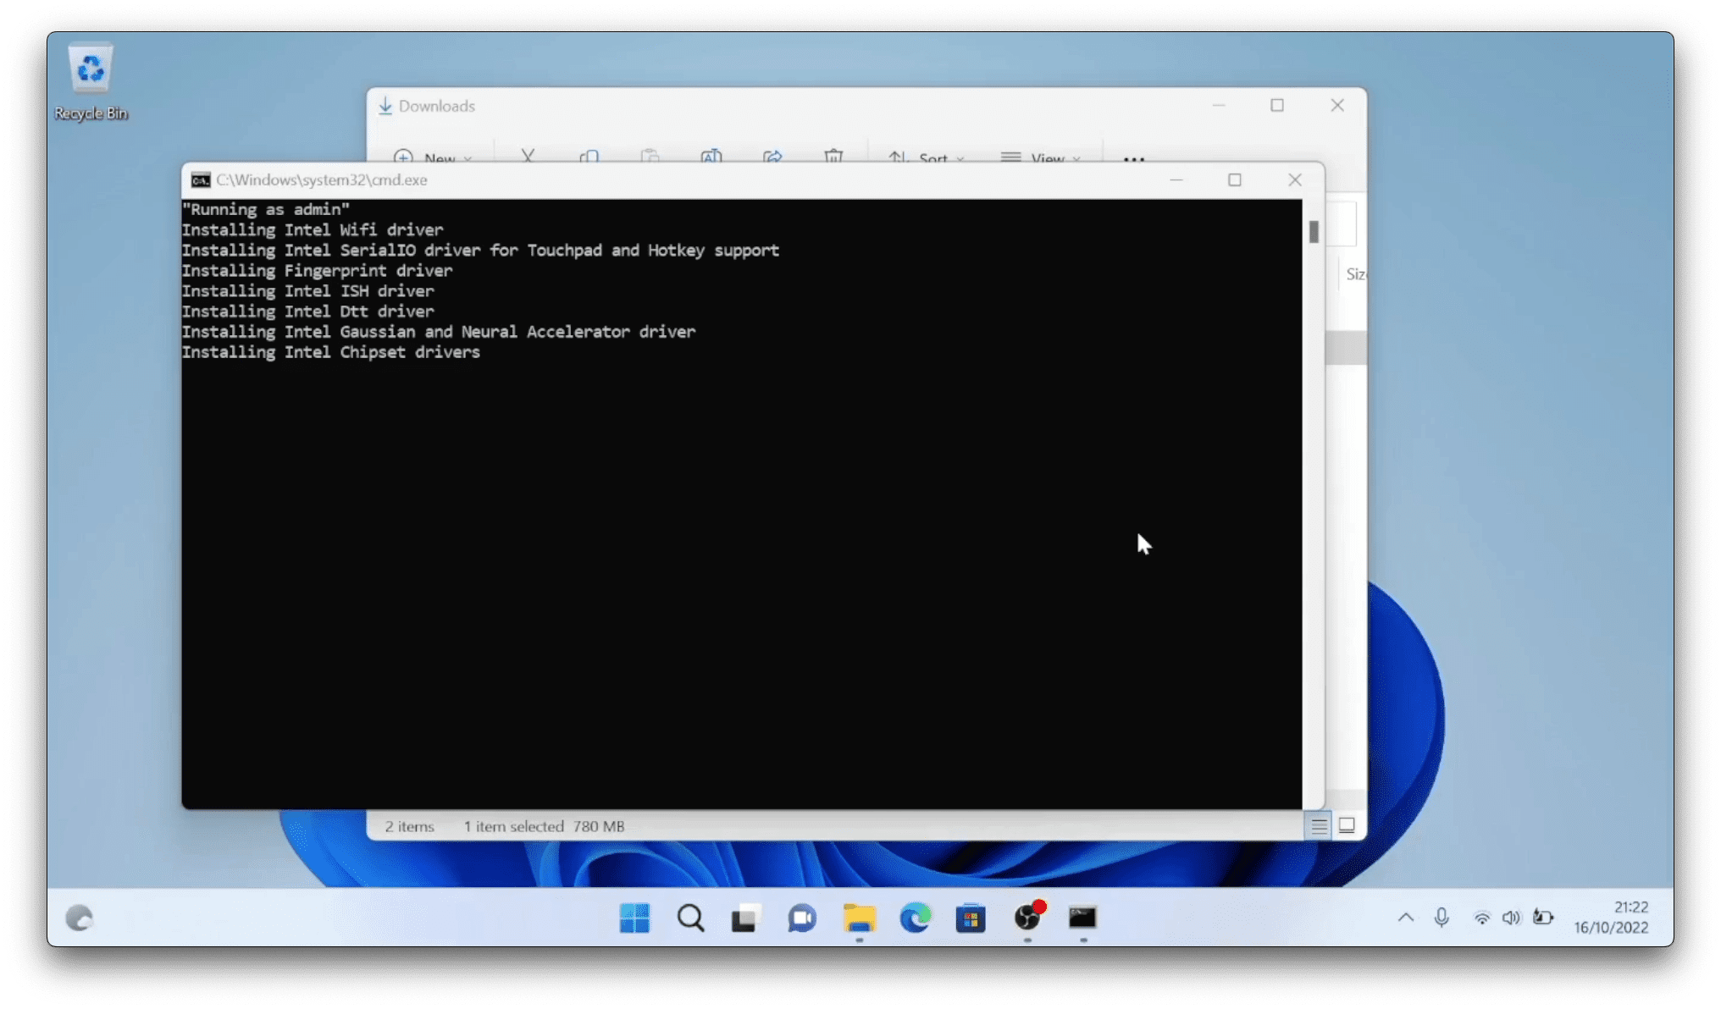The width and height of the screenshot is (1721, 1009).
Task: Click the weather widget in taskbar corner
Action: (79, 918)
